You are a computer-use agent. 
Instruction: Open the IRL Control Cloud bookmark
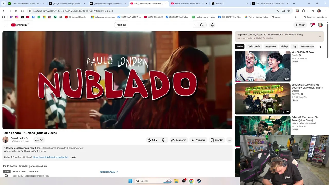tap(76, 17)
